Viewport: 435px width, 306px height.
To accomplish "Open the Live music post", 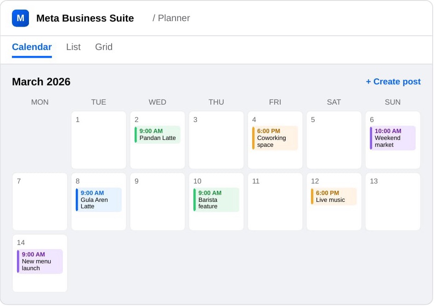I will pyautogui.click(x=334, y=196).
